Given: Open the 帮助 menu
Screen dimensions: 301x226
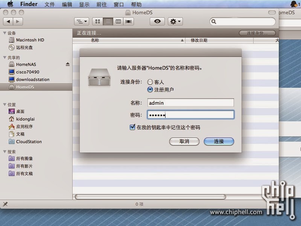Looking at the screenshot, I should click(136, 4).
